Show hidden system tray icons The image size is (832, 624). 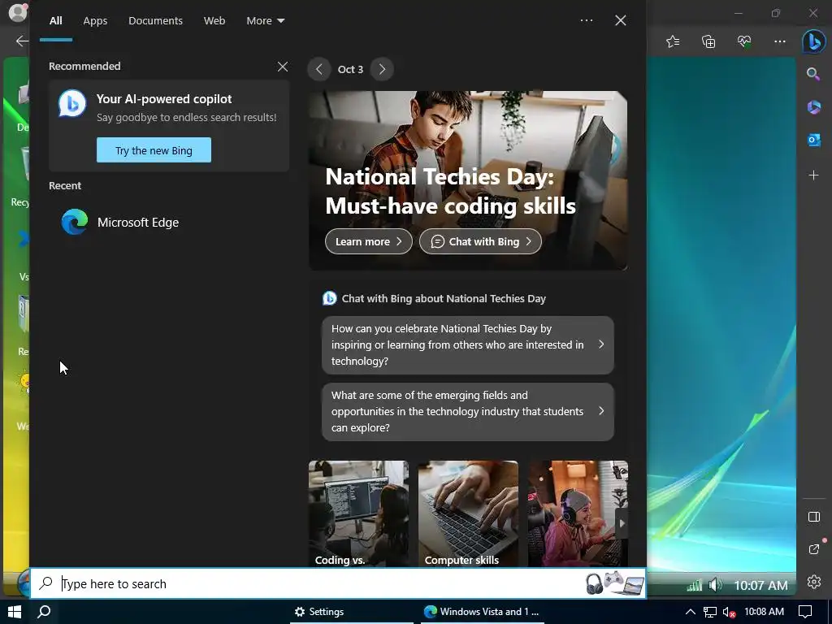pos(691,612)
